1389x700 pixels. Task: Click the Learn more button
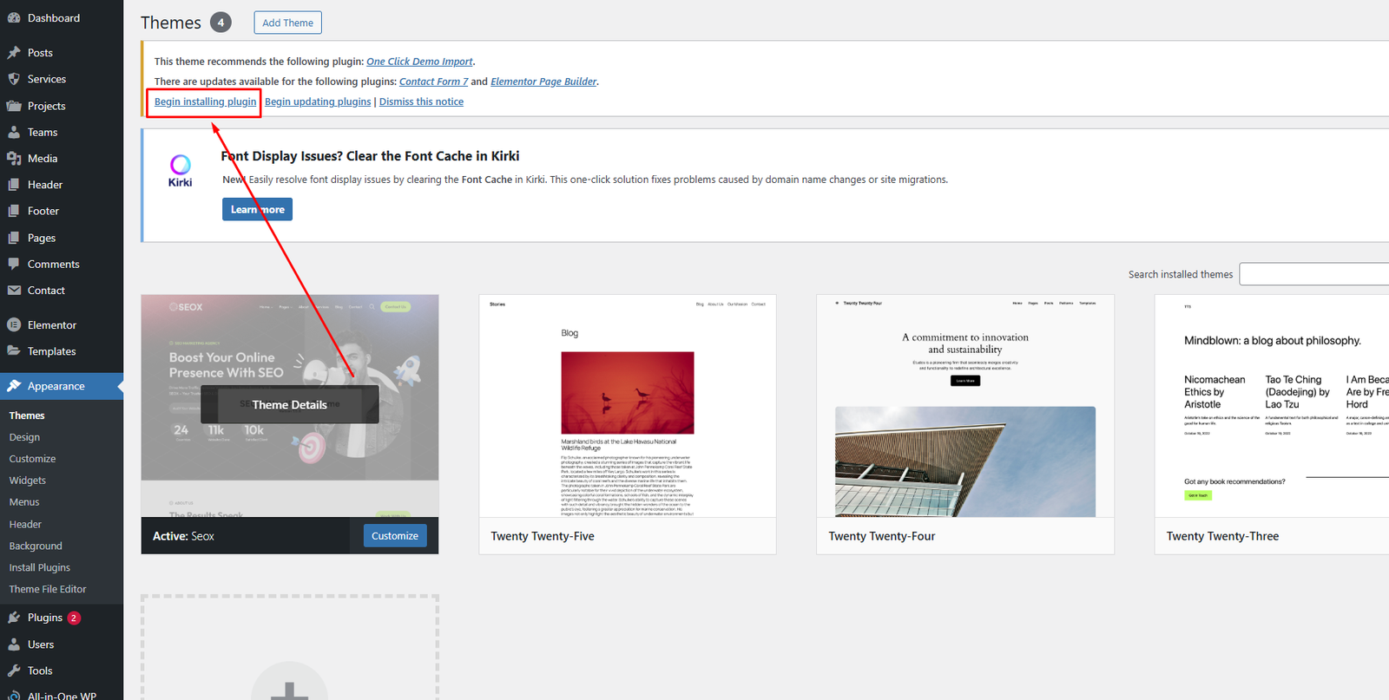pos(257,209)
